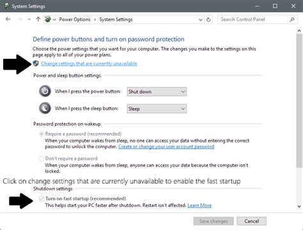Click the Cancel button
This screenshot has width=303, height=230.
pos(252,221)
